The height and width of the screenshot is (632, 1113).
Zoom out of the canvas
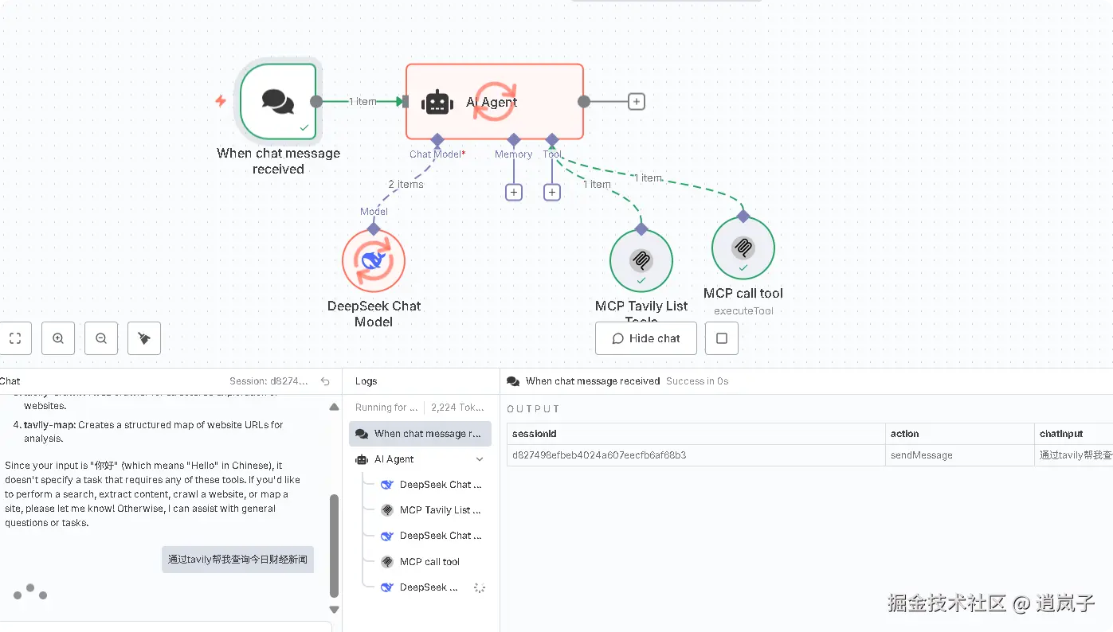101,338
